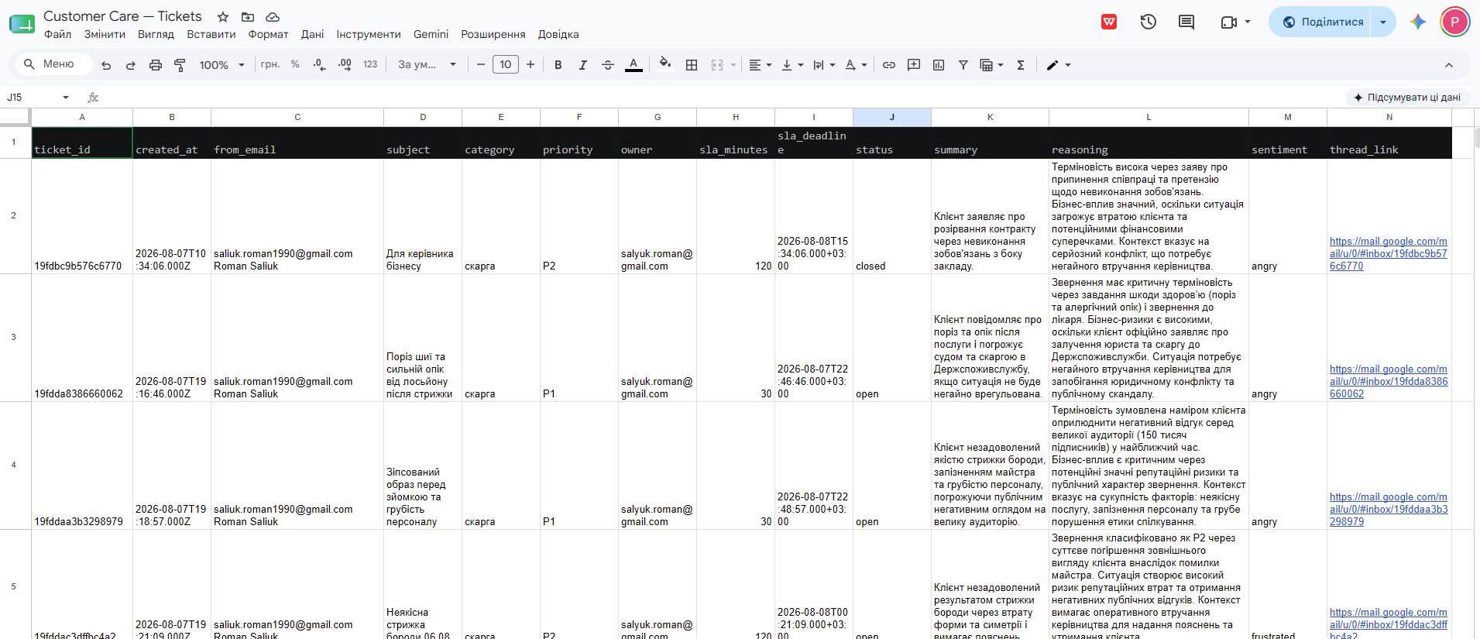The height and width of the screenshot is (639, 1480).
Task: Check the cloud save status icon
Action: click(273, 17)
